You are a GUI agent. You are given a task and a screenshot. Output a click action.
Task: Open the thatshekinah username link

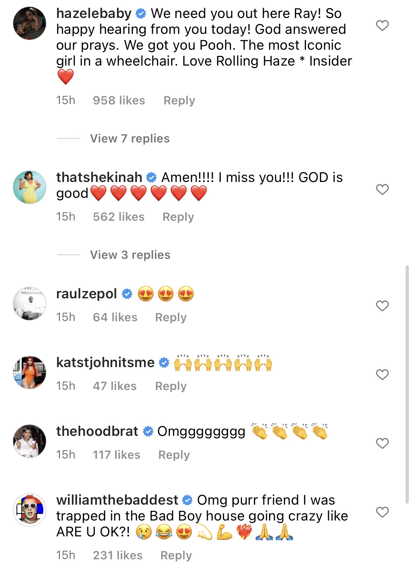pos(99,177)
